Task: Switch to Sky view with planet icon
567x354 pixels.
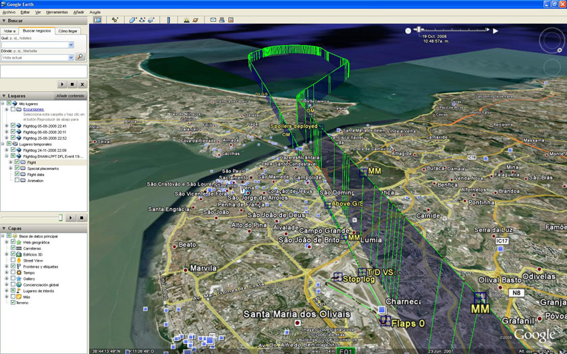Action: (x=195, y=20)
